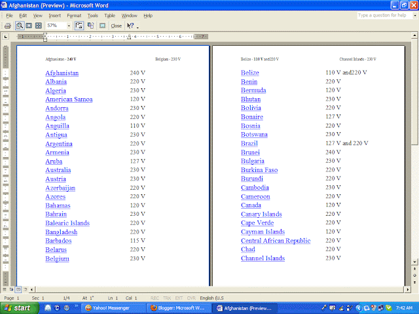Toggle the TRK track changes indicator
Screen dimensions: 419x314
pos(167,298)
